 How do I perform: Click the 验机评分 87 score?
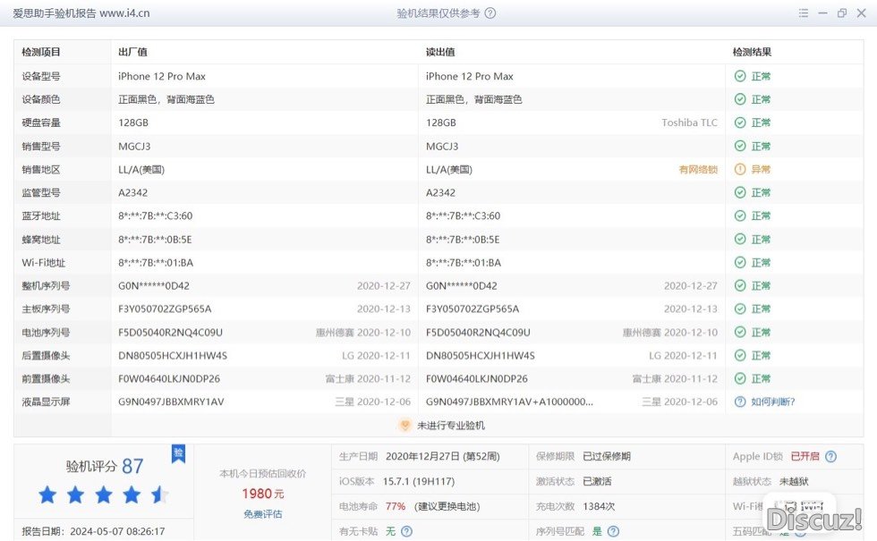point(105,466)
